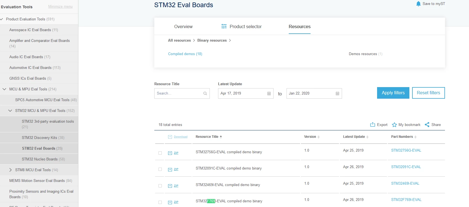Click the Share icon

[x=427, y=125]
